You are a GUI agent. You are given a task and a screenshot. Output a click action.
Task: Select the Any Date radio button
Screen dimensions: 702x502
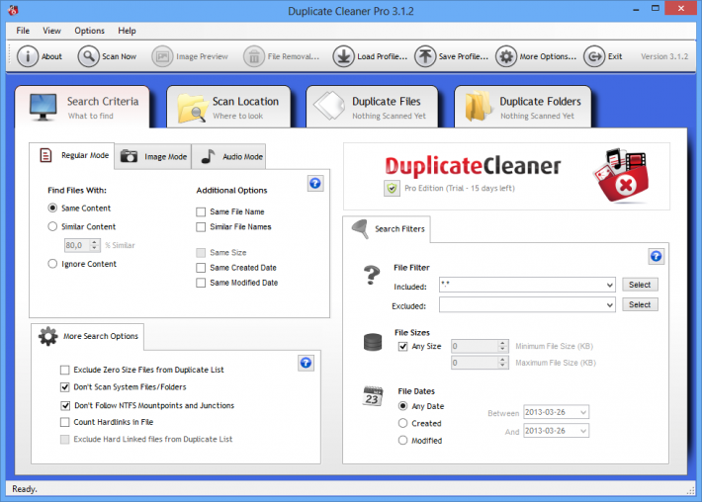click(x=403, y=406)
